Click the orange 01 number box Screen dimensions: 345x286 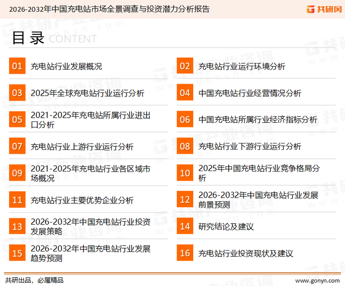17,66
